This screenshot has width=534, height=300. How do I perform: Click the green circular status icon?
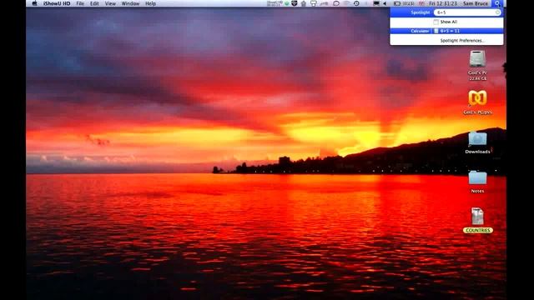[287, 3]
